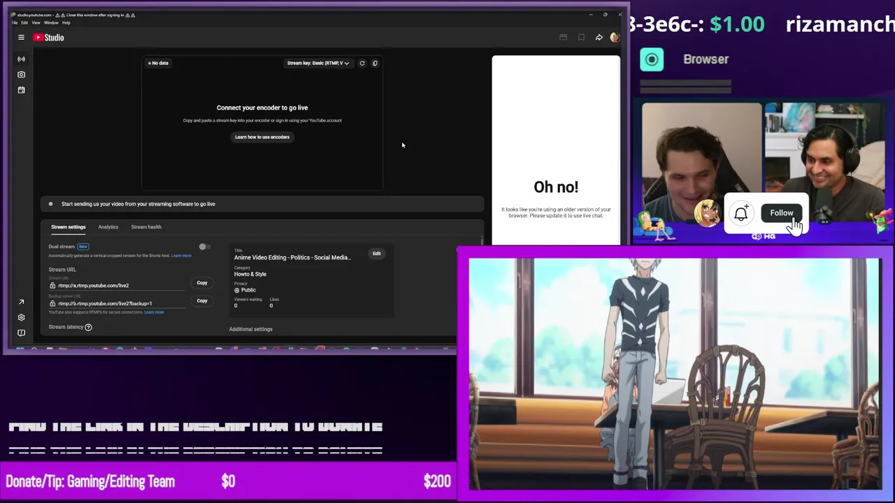Toggle the Dual stream switch

click(203, 247)
